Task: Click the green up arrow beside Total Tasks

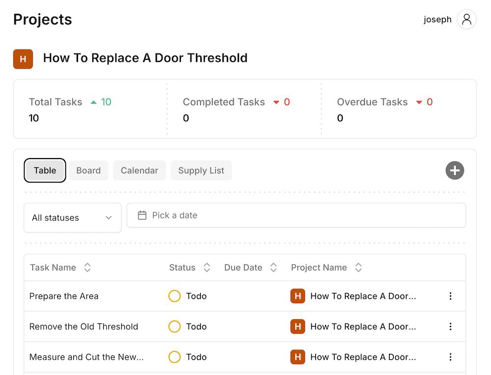Action: pyautogui.click(x=93, y=102)
